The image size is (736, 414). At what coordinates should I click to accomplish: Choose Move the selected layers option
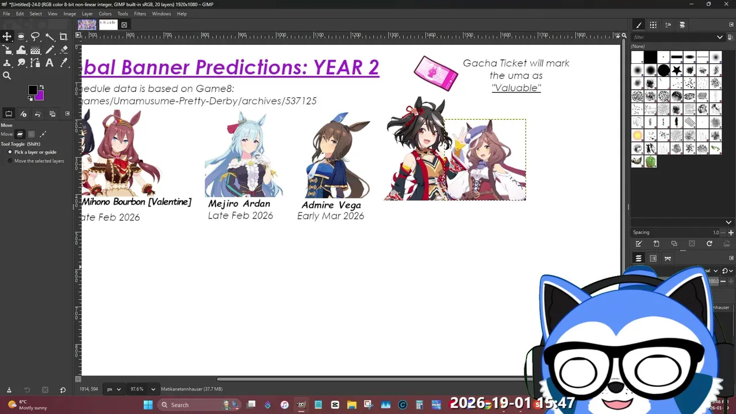[36, 161]
